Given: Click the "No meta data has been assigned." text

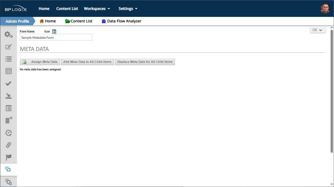Looking at the screenshot, I should click(x=40, y=70).
